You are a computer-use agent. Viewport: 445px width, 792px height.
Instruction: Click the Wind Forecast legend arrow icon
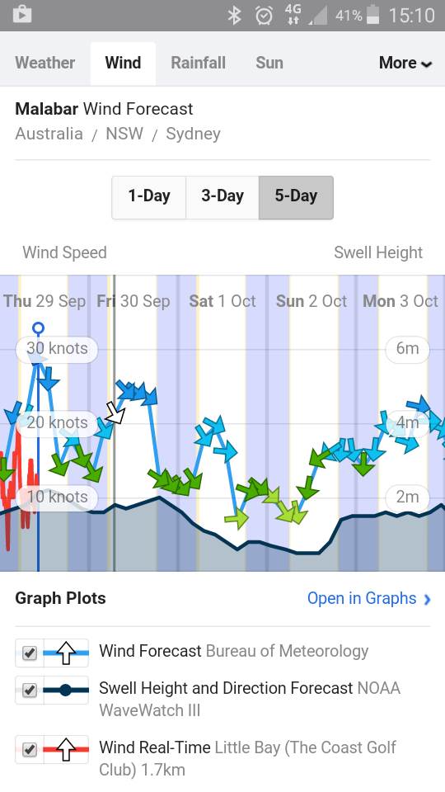66,653
